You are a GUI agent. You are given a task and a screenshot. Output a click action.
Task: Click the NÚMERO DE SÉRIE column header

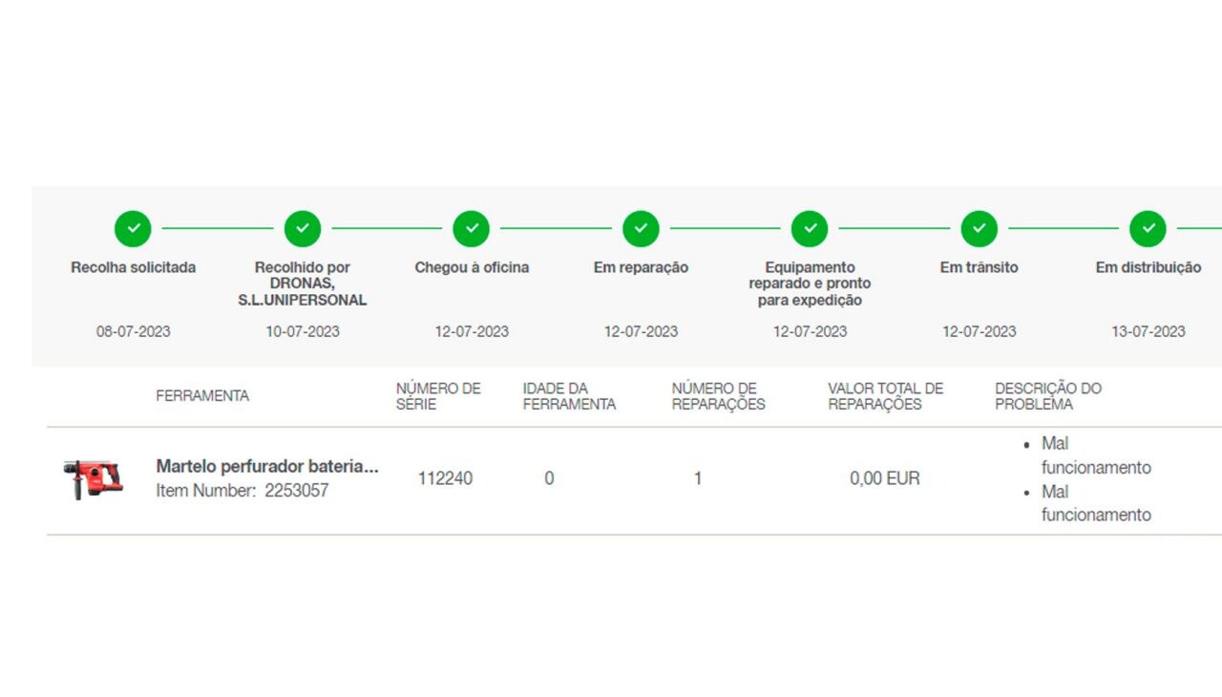tap(438, 396)
